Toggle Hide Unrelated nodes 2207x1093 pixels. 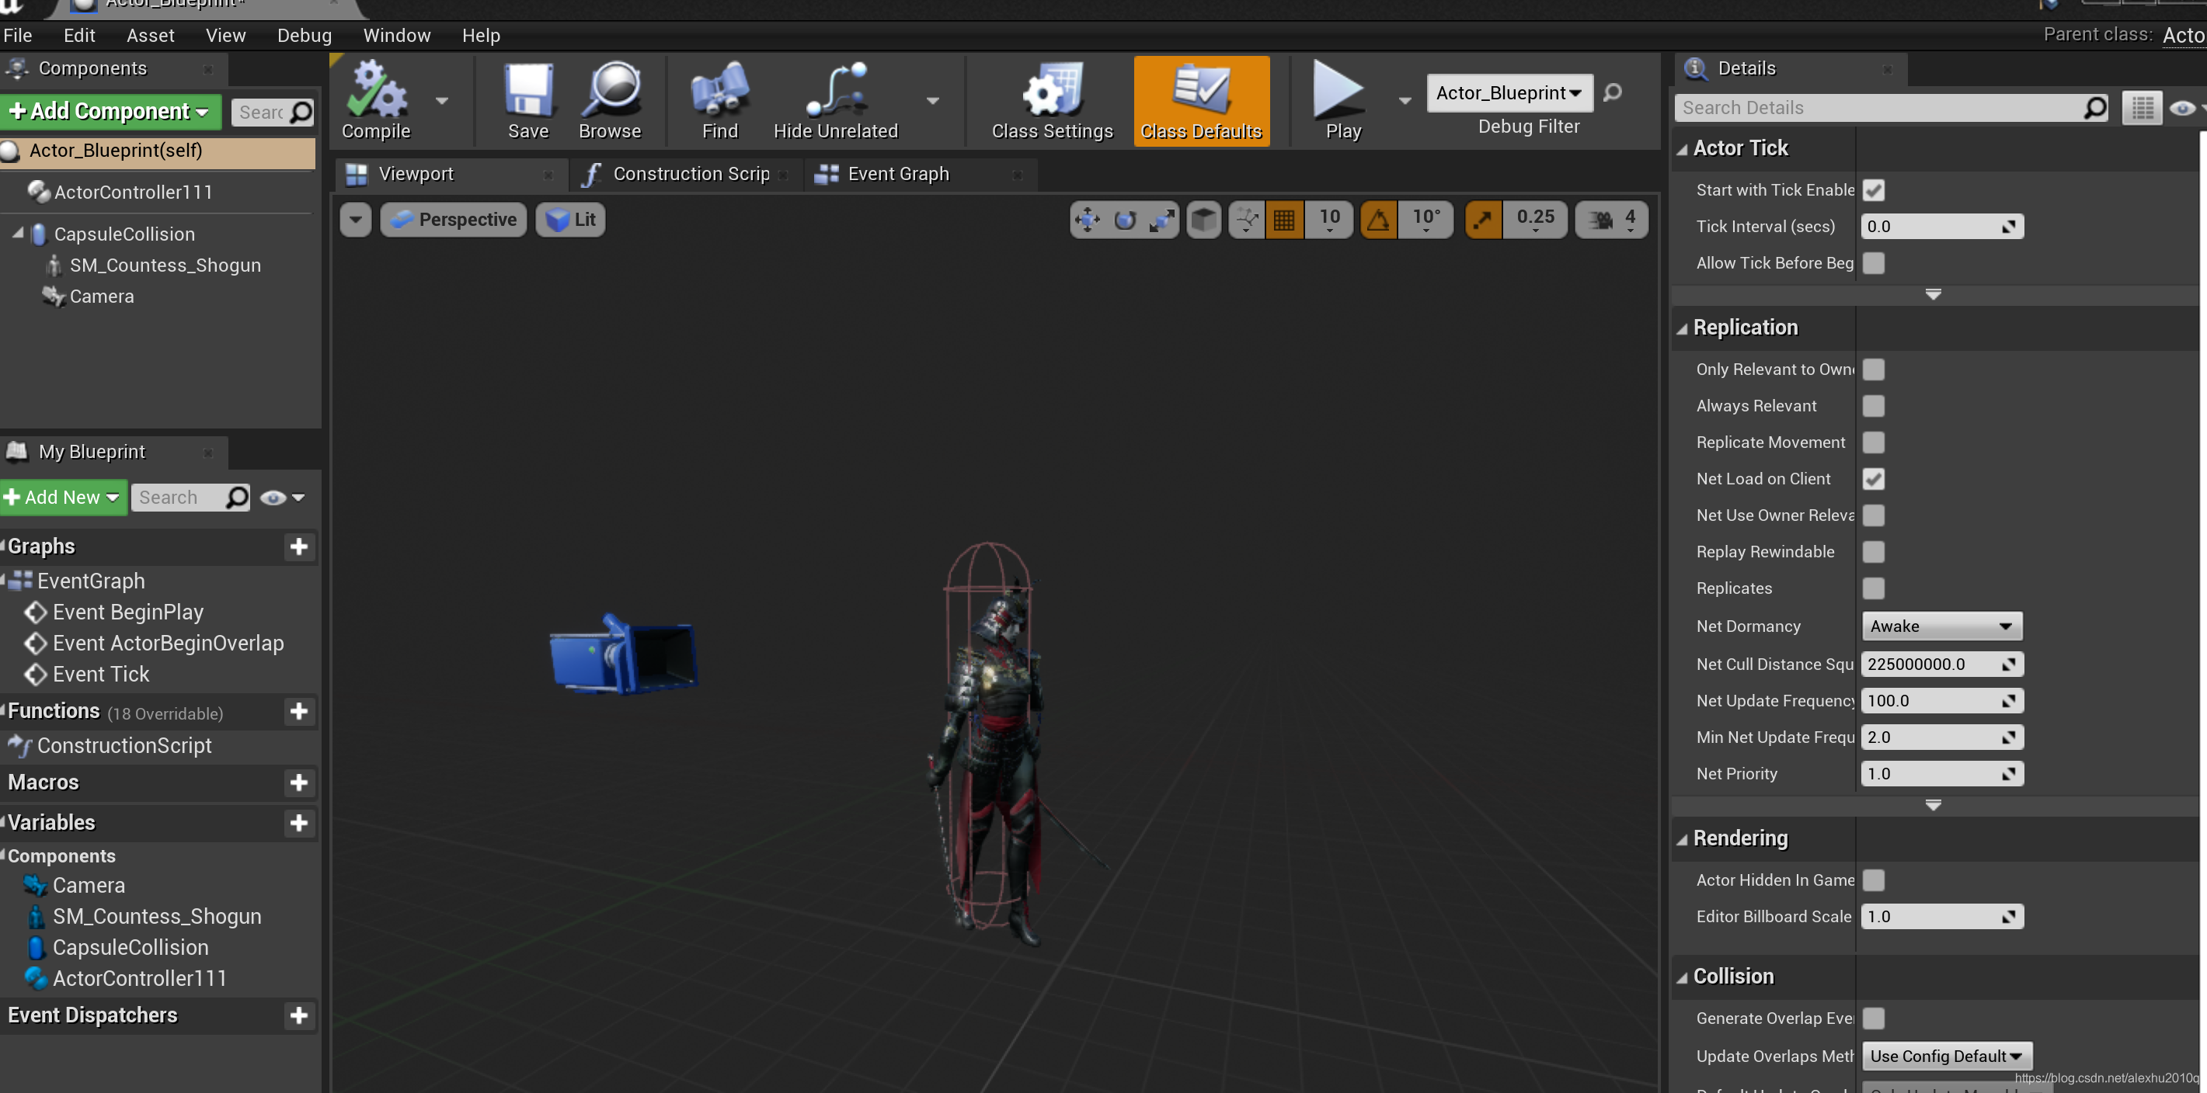(835, 101)
